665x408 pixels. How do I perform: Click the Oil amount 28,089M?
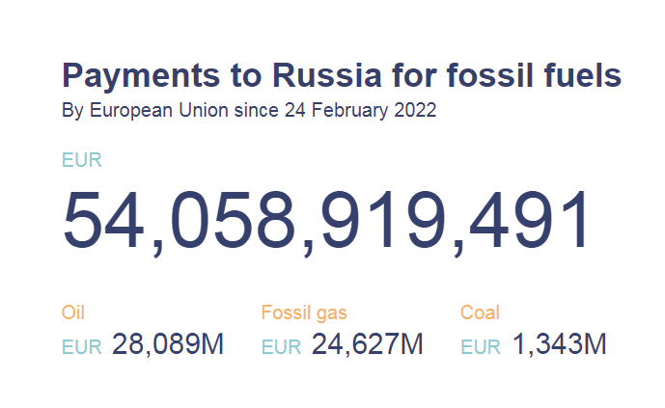pos(168,344)
